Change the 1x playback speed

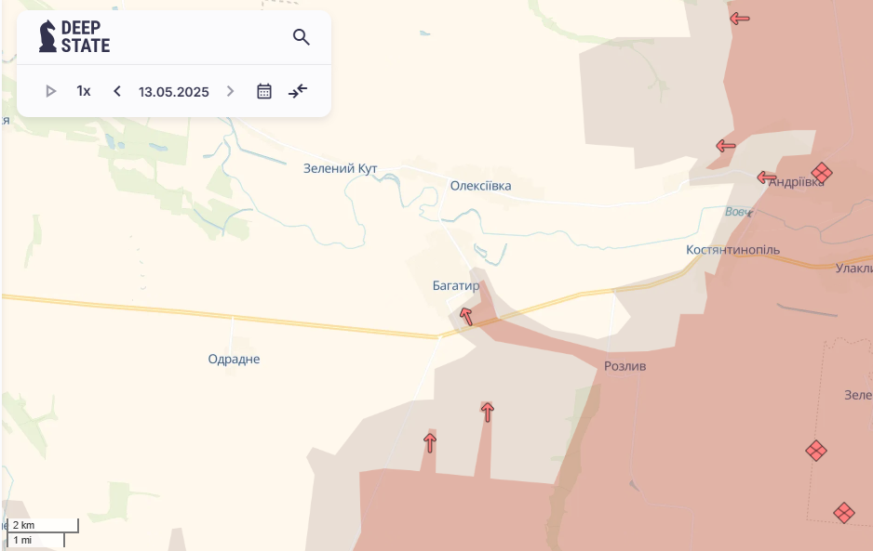click(84, 91)
